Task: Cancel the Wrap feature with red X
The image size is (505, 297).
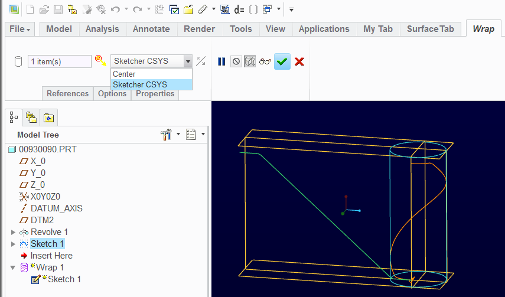Action: [299, 61]
